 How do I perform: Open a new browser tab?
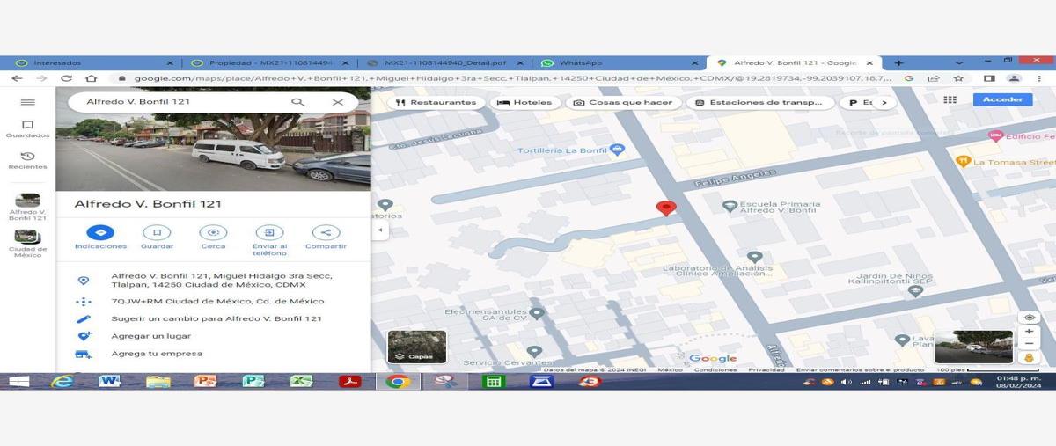[x=898, y=62]
